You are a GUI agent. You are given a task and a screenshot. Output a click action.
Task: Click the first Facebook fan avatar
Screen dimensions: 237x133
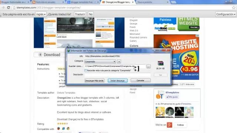[x=160, y=112]
